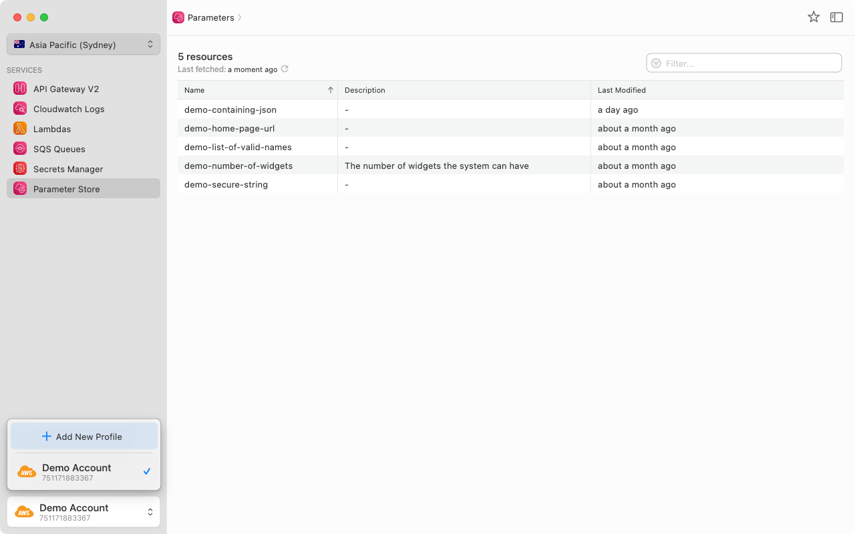Screen dimensions: 855x534
Task: Go to Lambdas service
Action: (83, 129)
